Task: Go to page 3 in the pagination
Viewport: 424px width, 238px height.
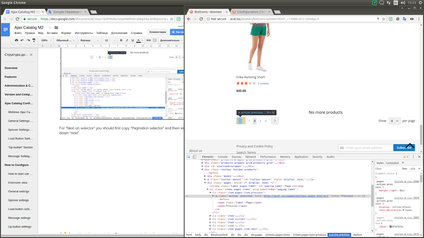Action: 260,121
